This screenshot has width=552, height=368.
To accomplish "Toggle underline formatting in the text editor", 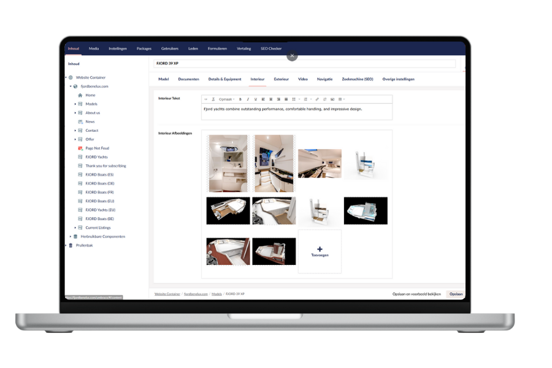I will [255, 98].
